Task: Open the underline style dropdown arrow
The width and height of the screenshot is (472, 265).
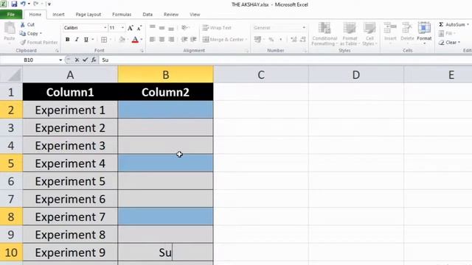Action: pyautogui.click(x=92, y=39)
